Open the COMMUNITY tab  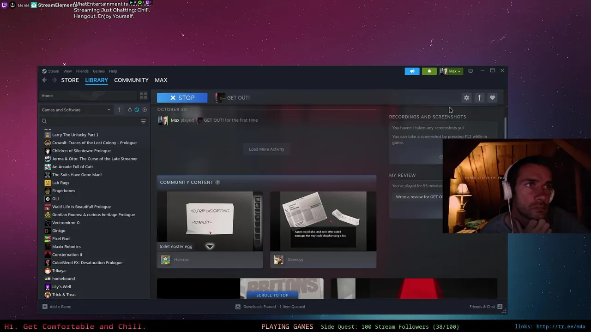coord(131,80)
